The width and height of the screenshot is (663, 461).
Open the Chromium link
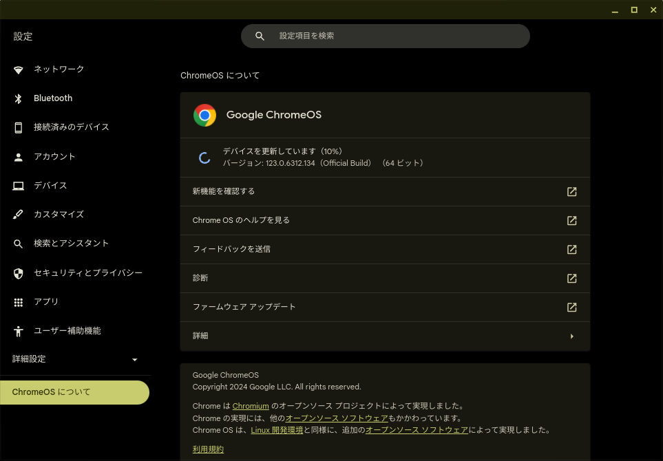pyautogui.click(x=251, y=406)
